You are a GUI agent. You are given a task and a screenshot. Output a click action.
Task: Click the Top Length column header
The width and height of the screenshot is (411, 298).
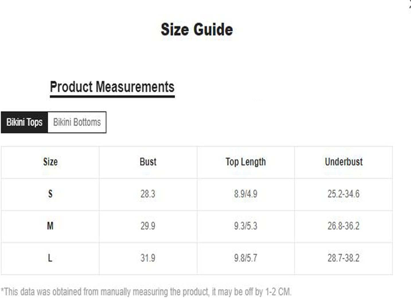[x=246, y=162]
